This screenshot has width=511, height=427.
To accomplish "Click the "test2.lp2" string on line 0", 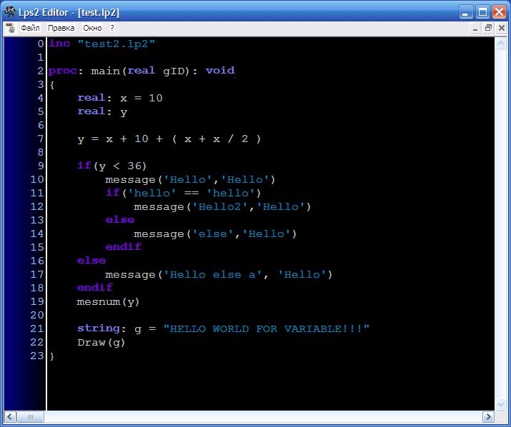I will [x=116, y=44].
